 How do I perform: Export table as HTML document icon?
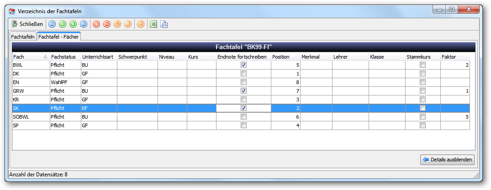pyautogui.click(x=164, y=24)
